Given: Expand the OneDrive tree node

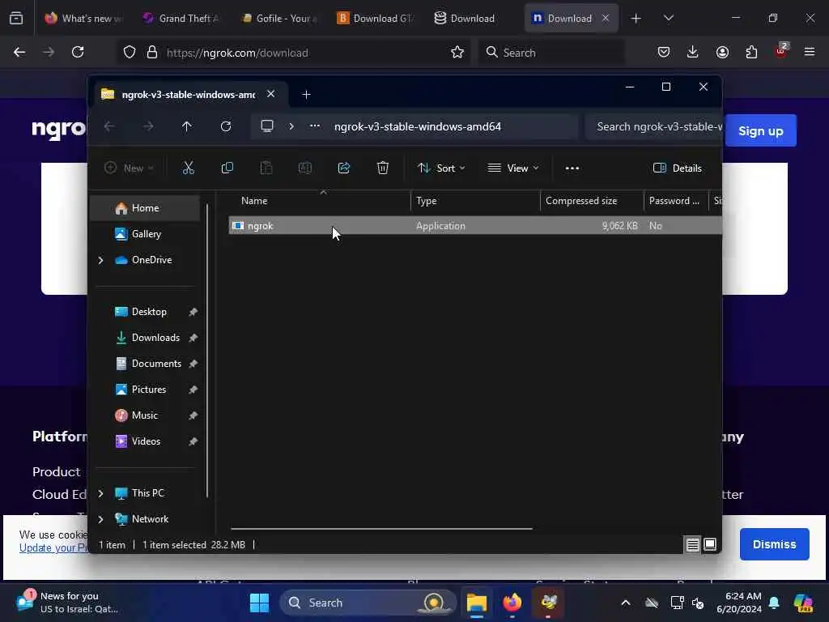Looking at the screenshot, I should pos(100,260).
